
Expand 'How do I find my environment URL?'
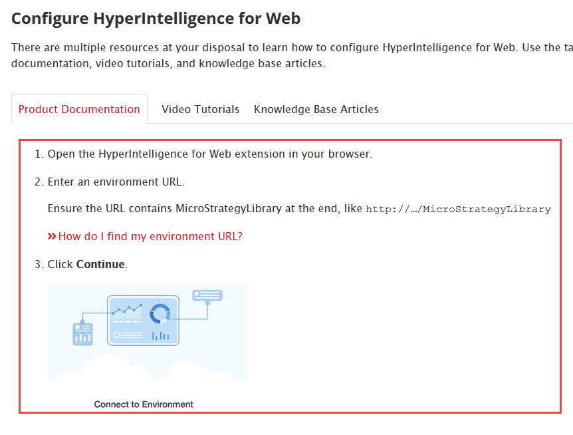(x=150, y=236)
